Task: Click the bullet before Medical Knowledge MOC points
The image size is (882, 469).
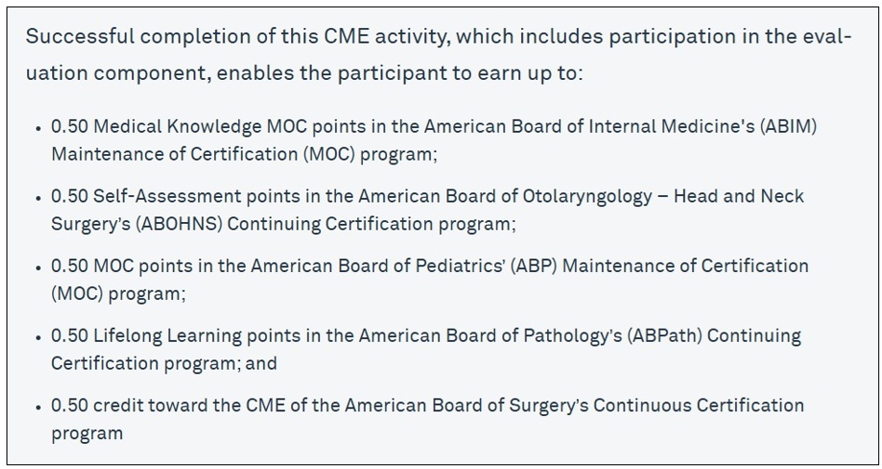Action: pyautogui.click(x=38, y=128)
